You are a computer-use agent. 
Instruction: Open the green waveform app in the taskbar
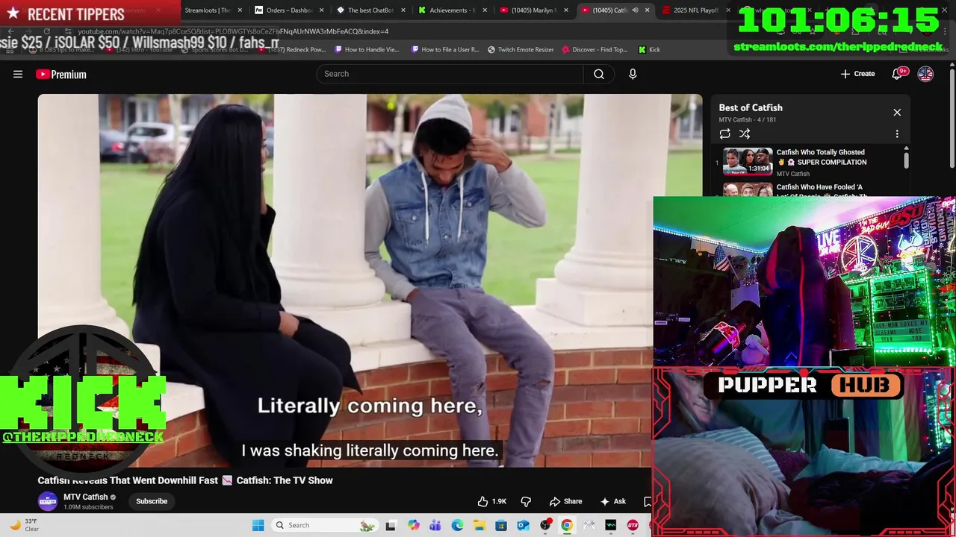click(x=610, y=525)
